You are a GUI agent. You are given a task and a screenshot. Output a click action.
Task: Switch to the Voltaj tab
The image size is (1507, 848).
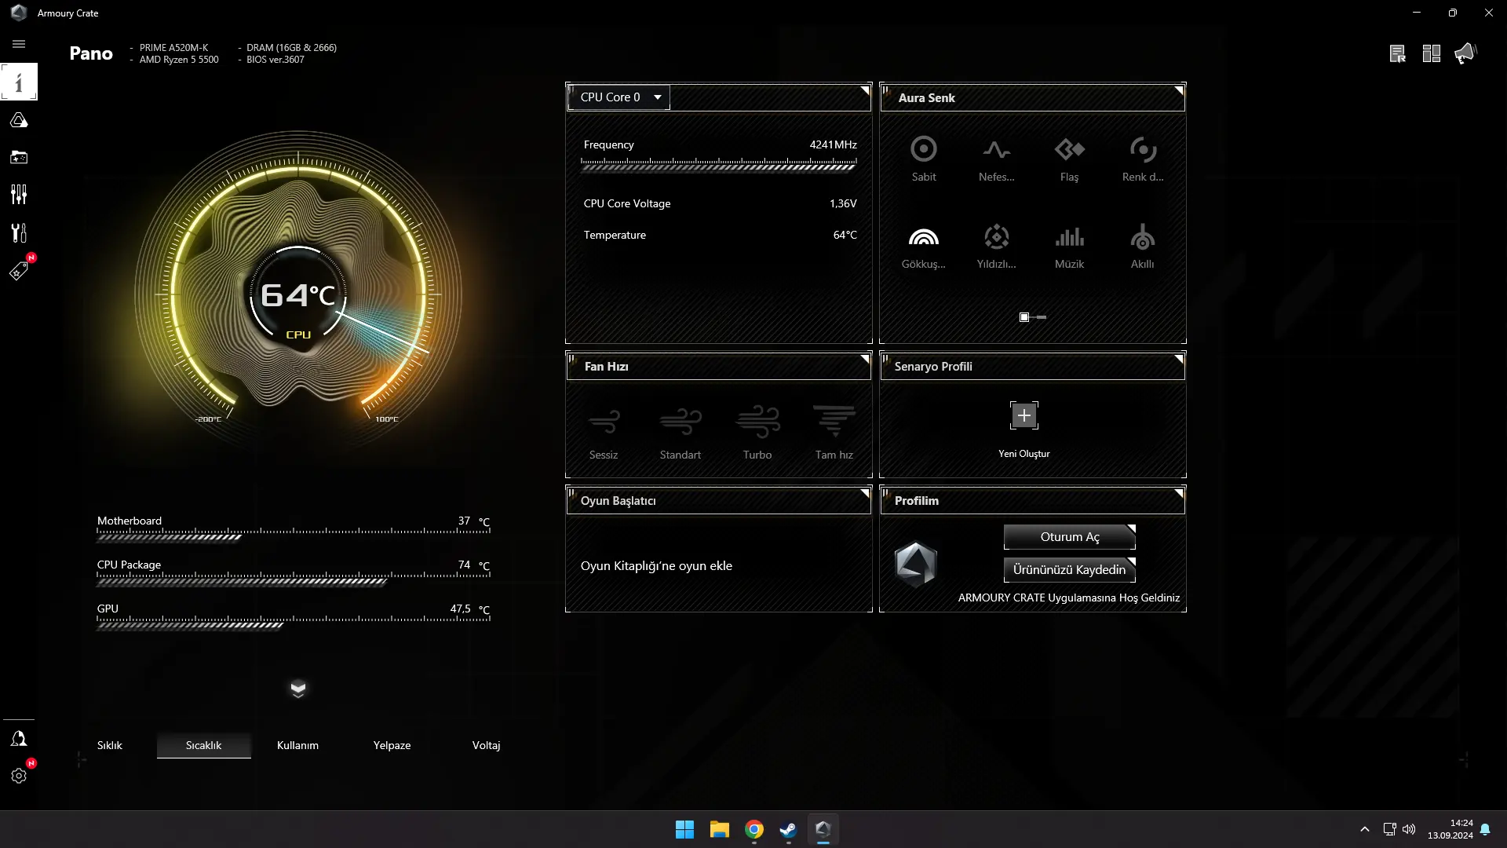487,745
